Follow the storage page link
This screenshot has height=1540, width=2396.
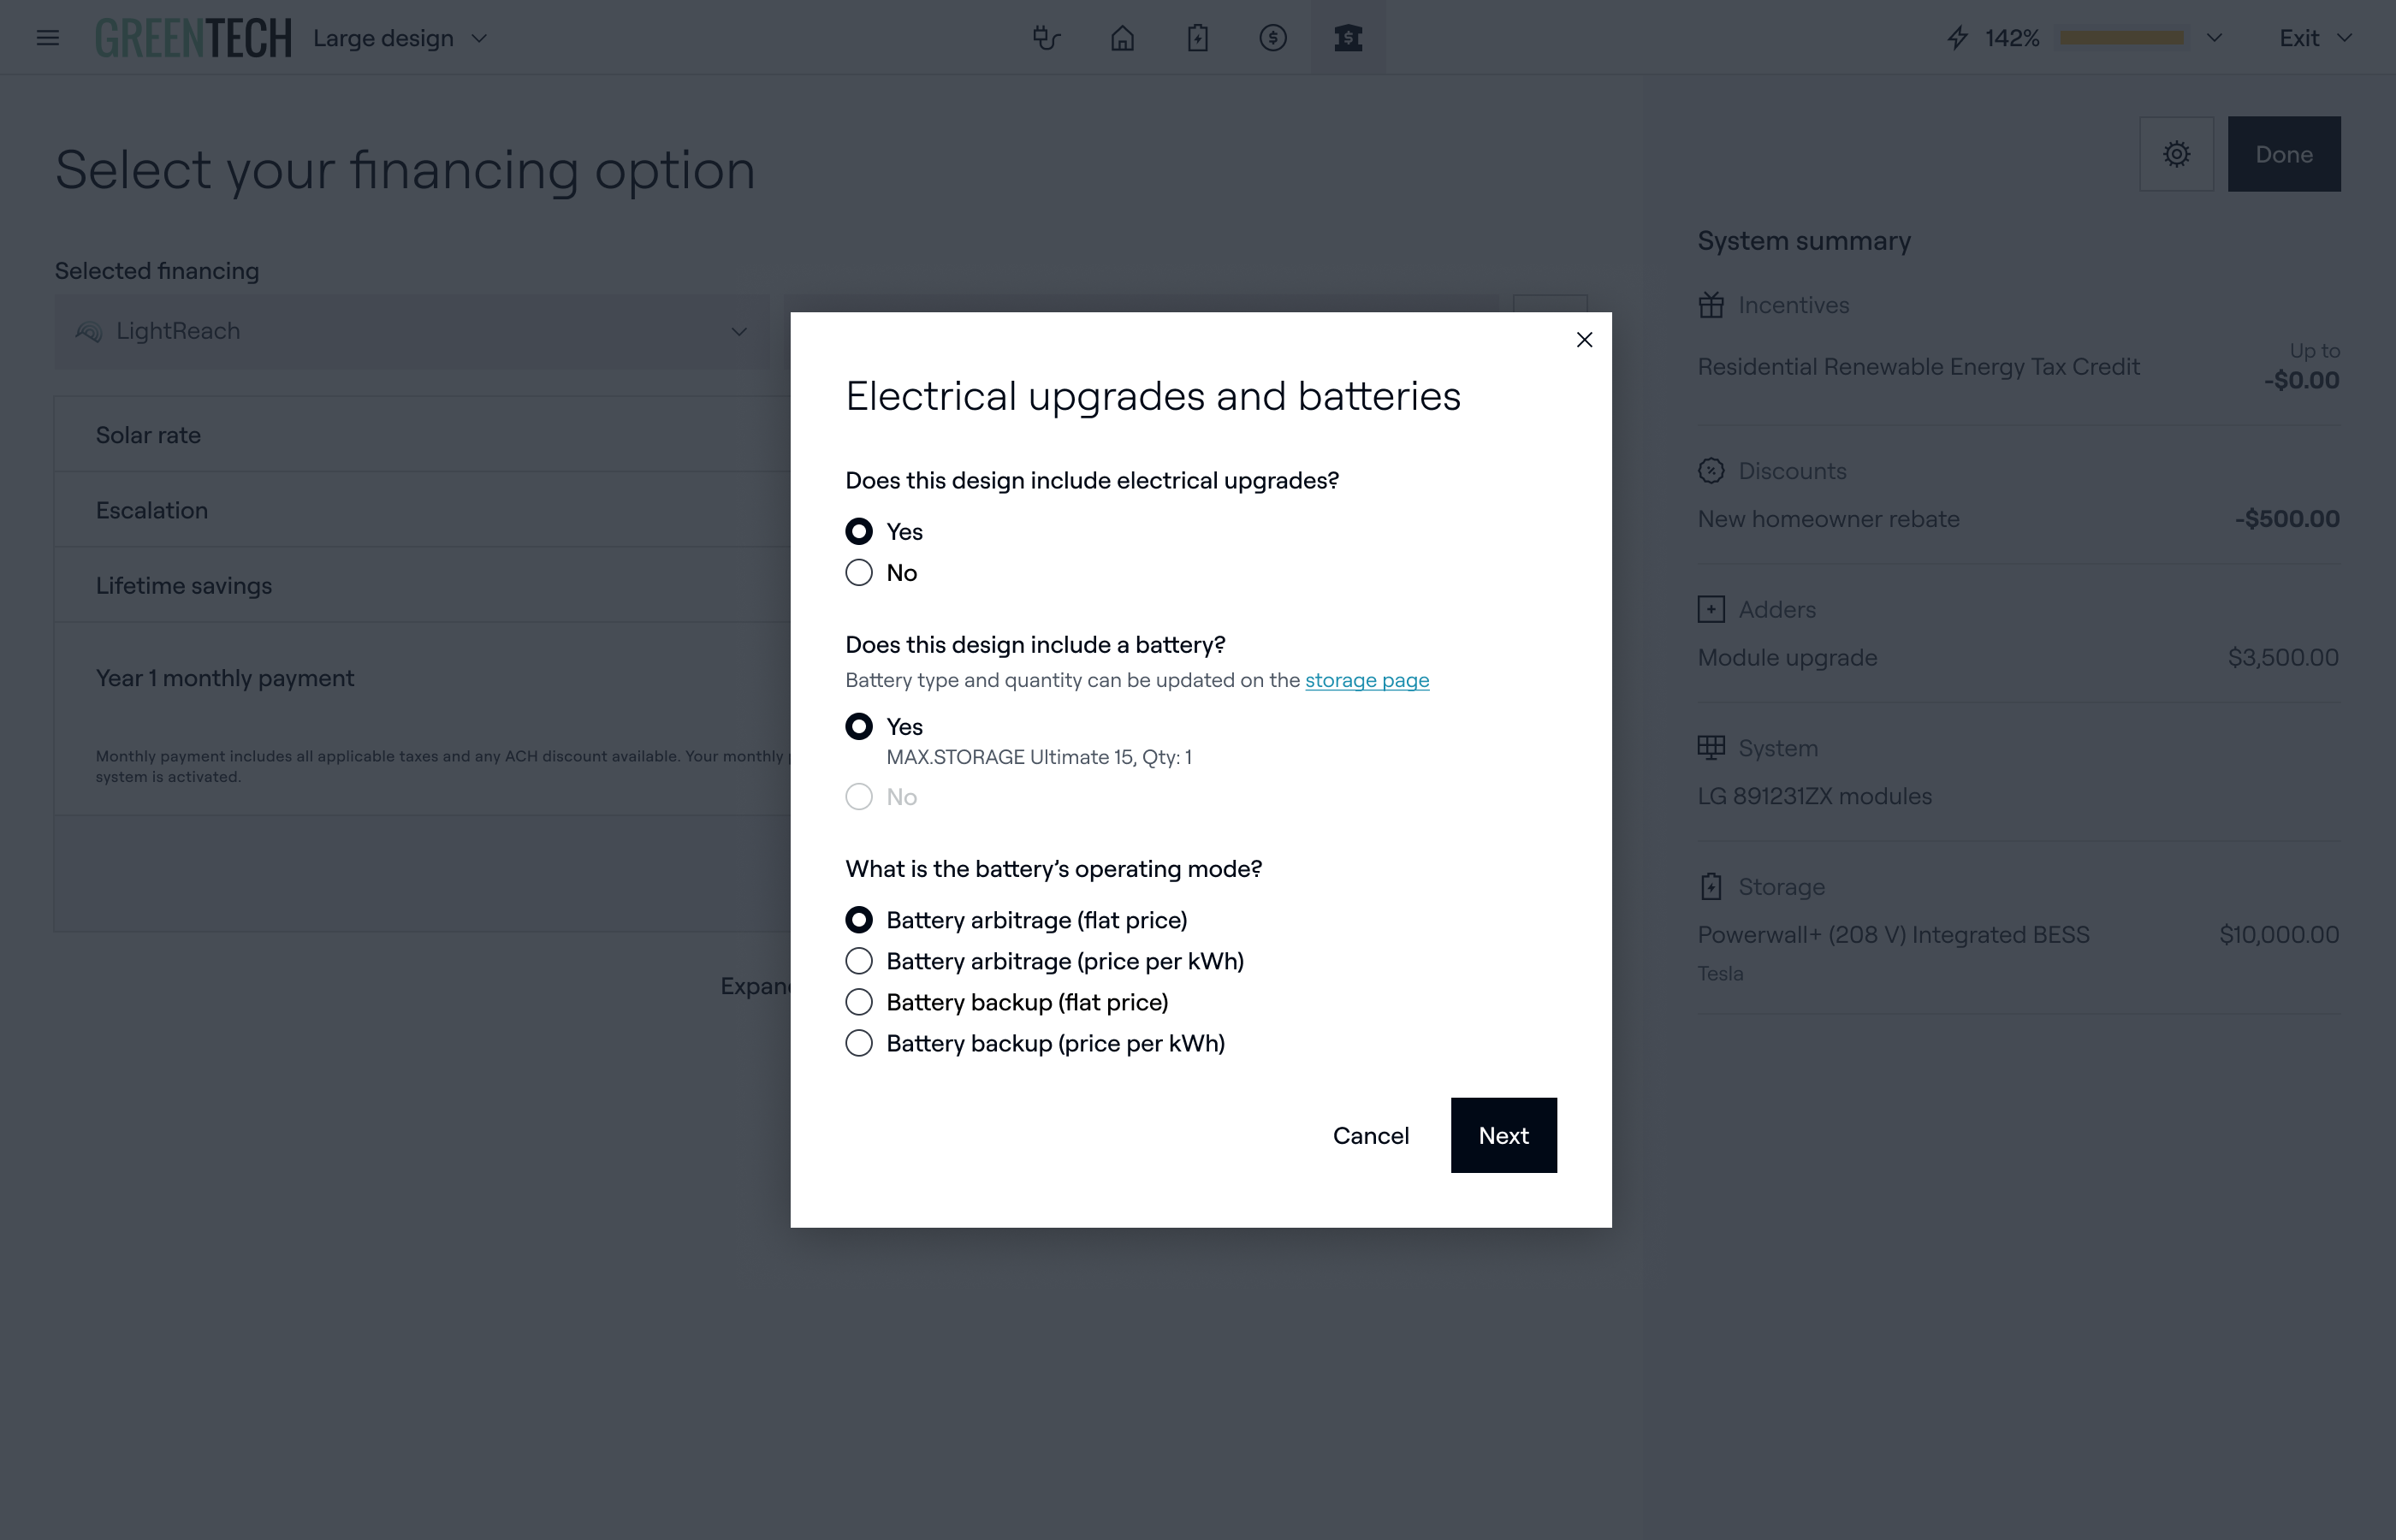tap(1367, 680)
